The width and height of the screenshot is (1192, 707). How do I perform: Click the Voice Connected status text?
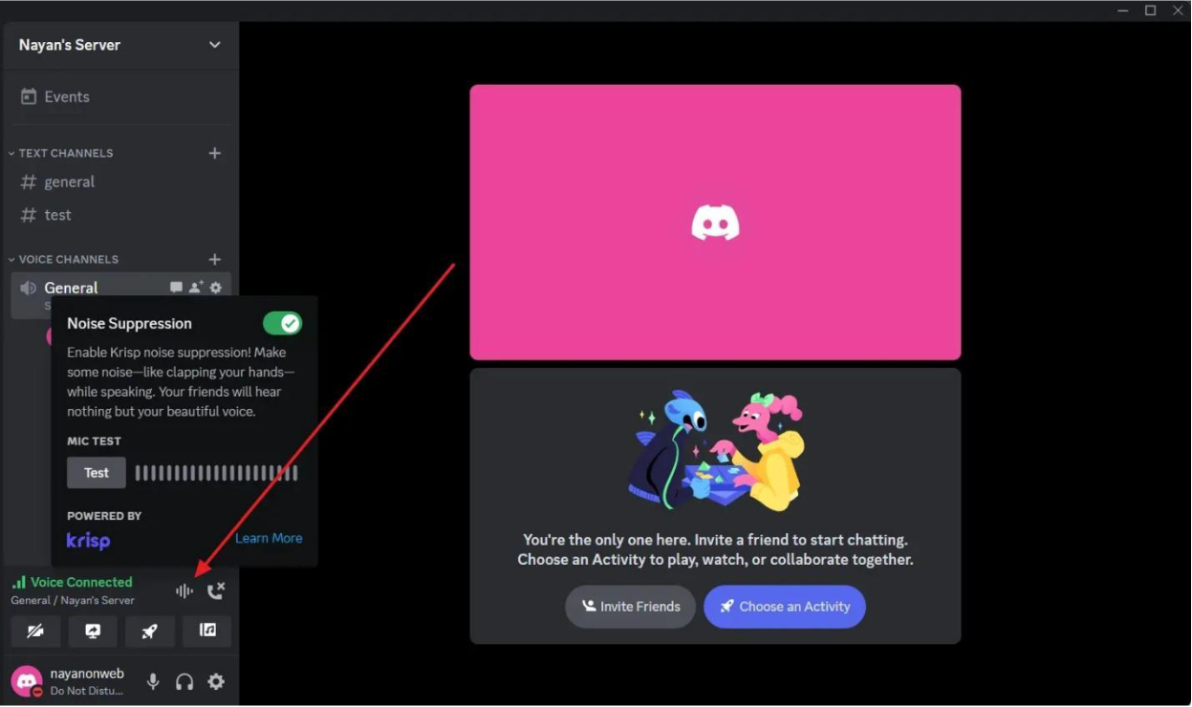81,582
